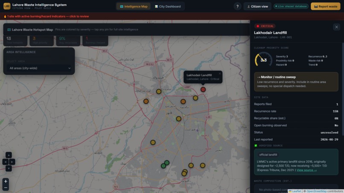Select the upper green map pin
This screenshot has height=193, width=344.
pos(167,163)
